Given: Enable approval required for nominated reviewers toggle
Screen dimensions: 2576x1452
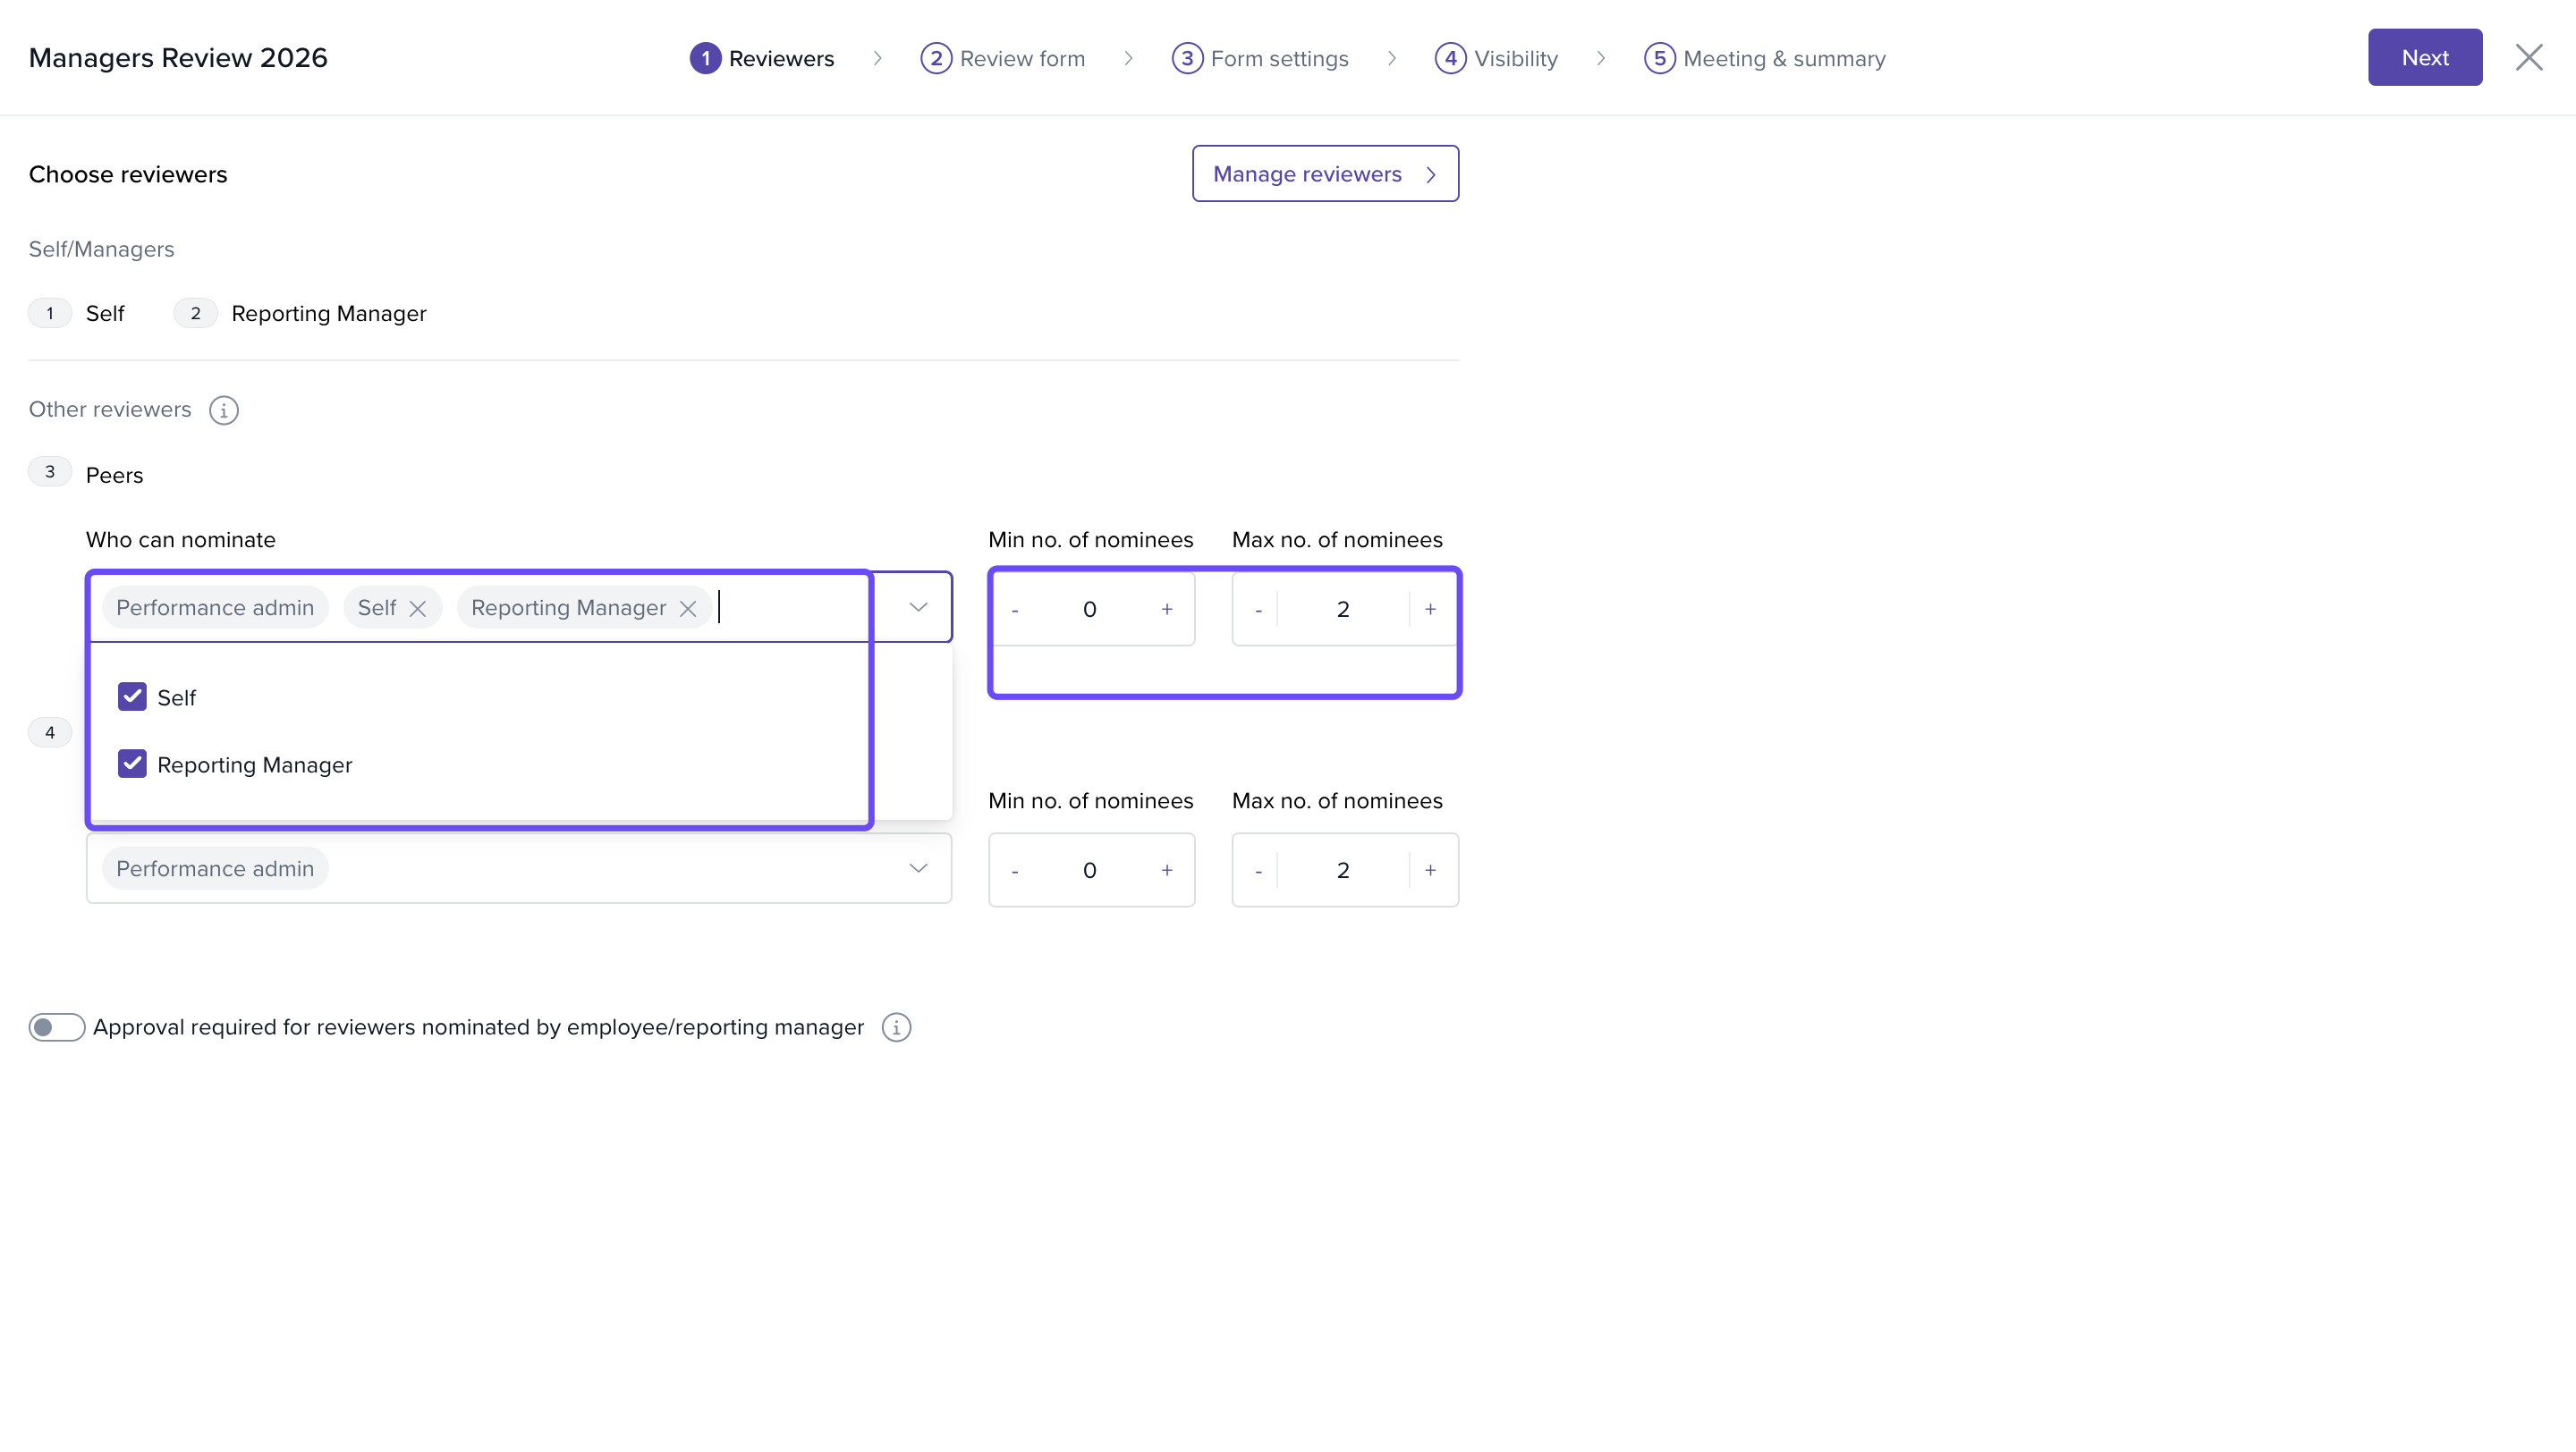Looking at the screenshot, I should pos(56,1027).
